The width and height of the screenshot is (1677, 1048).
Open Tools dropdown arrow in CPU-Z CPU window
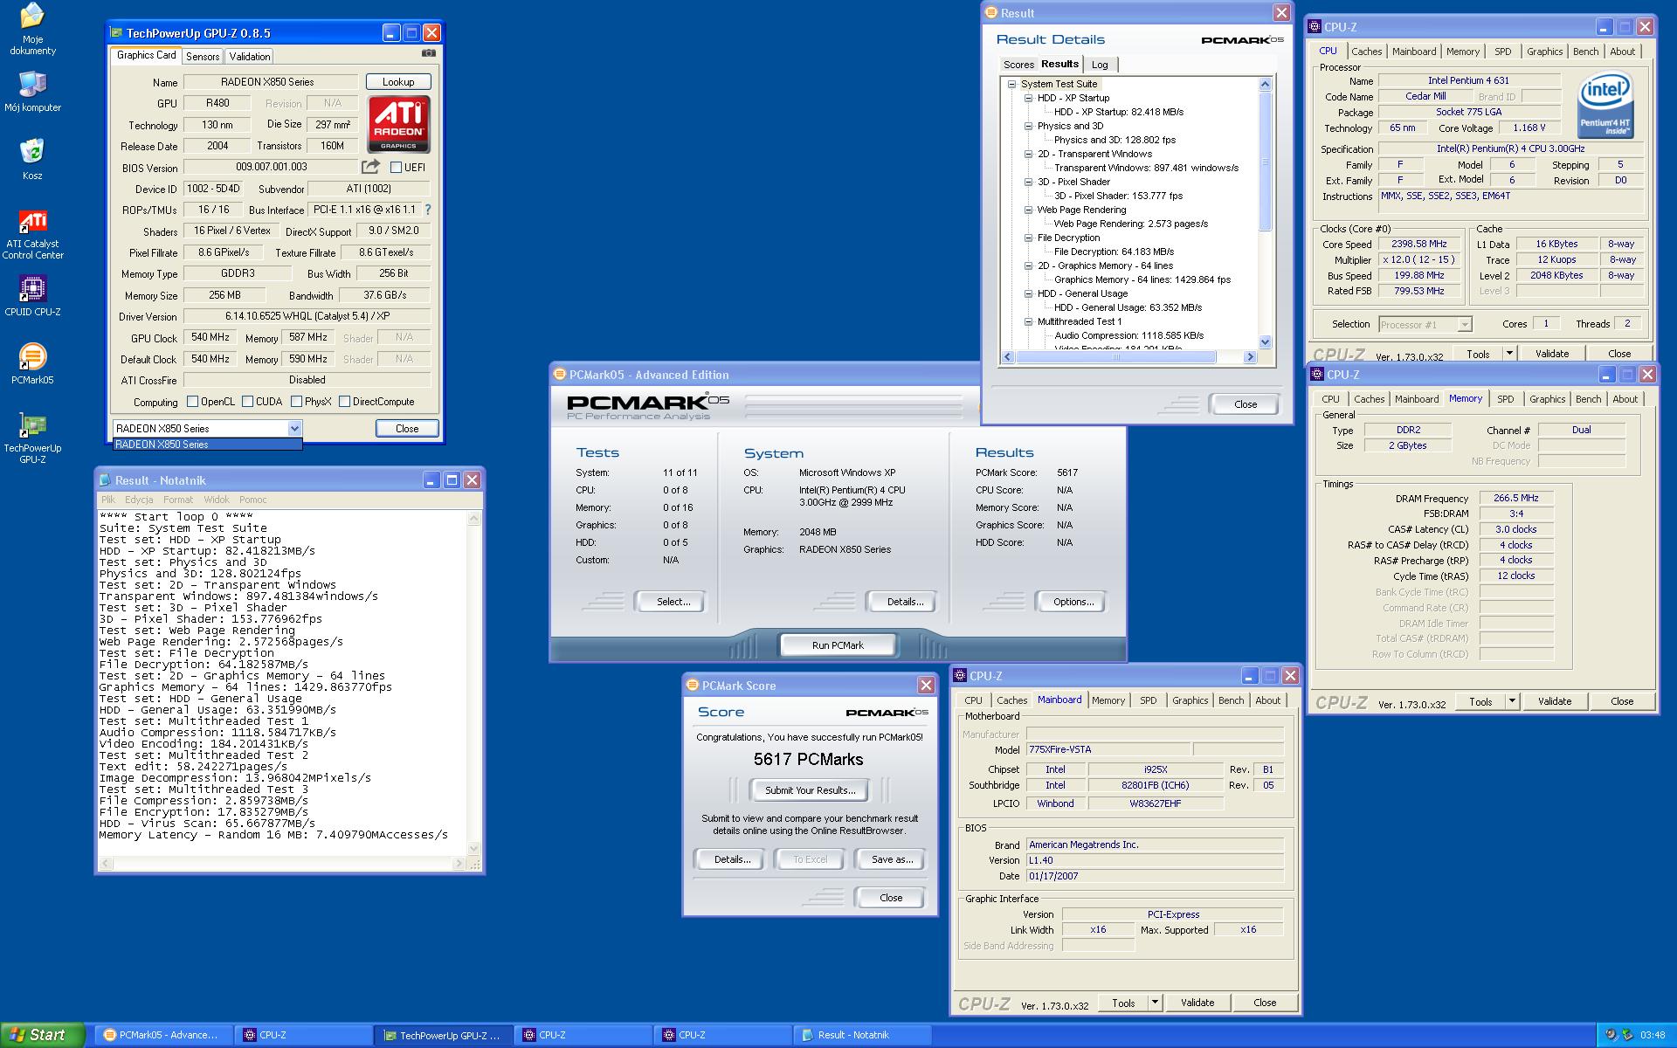point(1509,354)
